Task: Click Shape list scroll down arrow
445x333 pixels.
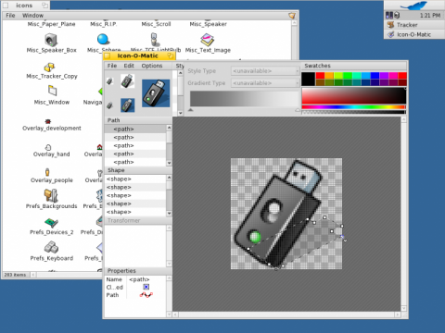Action: 169,213
